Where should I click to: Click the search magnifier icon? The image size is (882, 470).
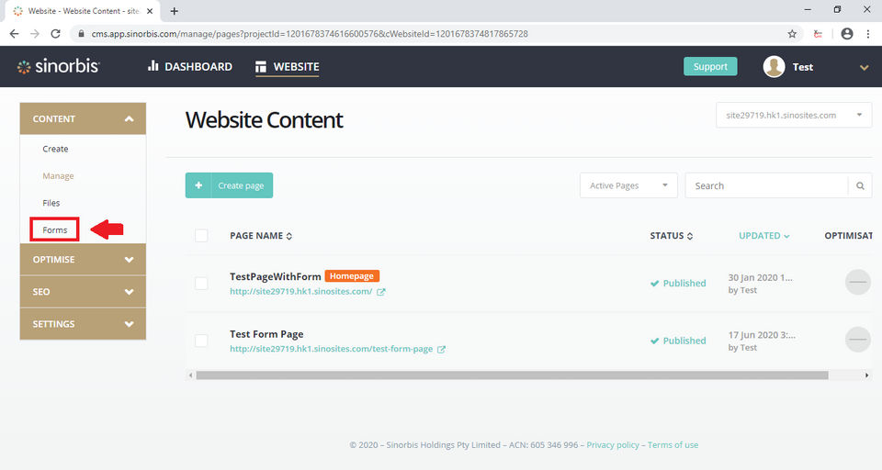(x=860, y=185)
